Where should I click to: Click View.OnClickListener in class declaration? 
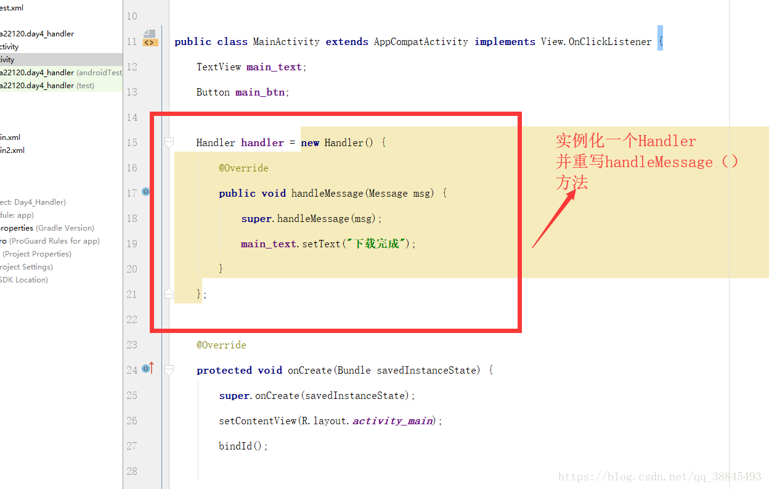(x=596, y=42)
